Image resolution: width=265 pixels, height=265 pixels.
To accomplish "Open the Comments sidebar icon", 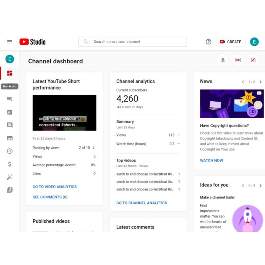I will pyautogui.click(x=10, y=125).
